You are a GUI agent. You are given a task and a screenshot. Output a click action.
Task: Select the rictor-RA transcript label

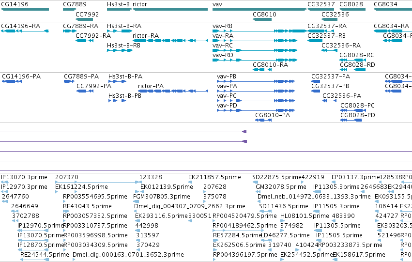pyautogui.click(x=146, y=36)
